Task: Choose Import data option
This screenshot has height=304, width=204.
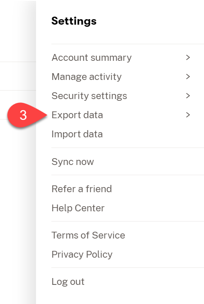Action: pyautogui.click(x=77, y=134)
